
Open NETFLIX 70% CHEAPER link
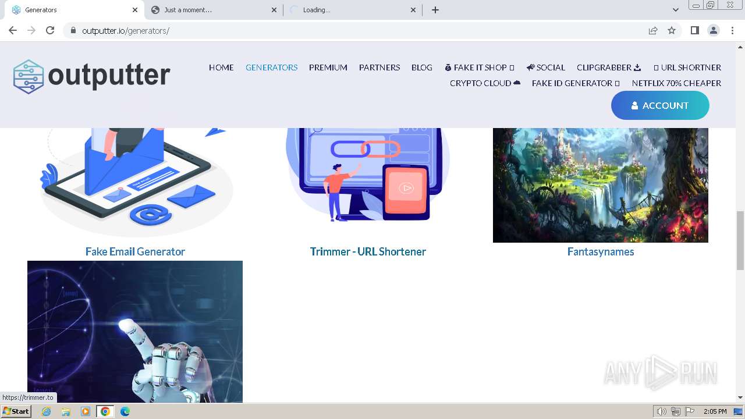(x=676, y=83)
